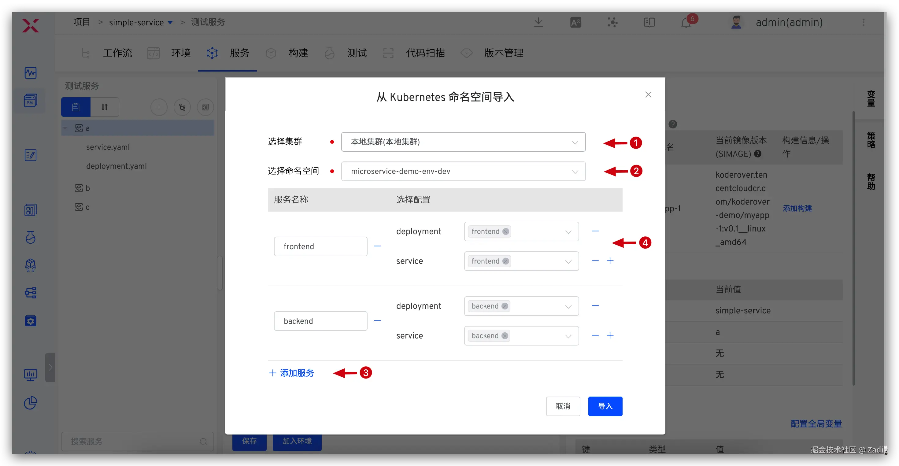This screenshot has width=899, height=466.
Task: Switch to the sort order view toggle
Action: click(x=104, y=107)
